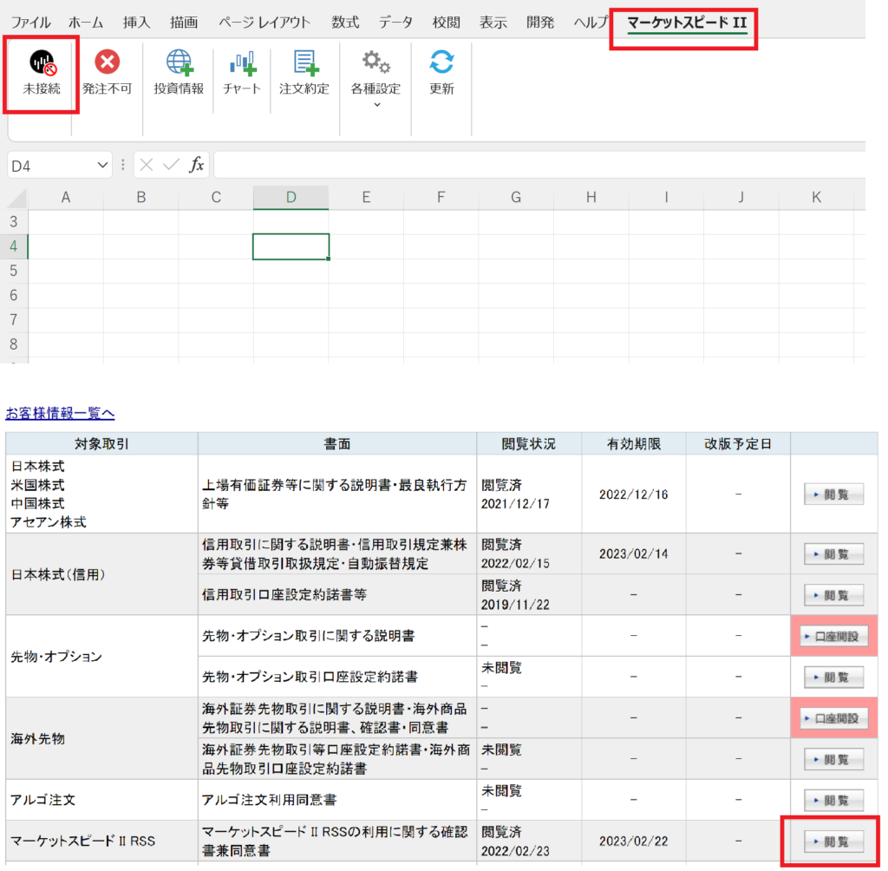This screenshot has width=888, height=871.
Task: Open the Name Box dropdown arrow
Action: pos(102,166)
